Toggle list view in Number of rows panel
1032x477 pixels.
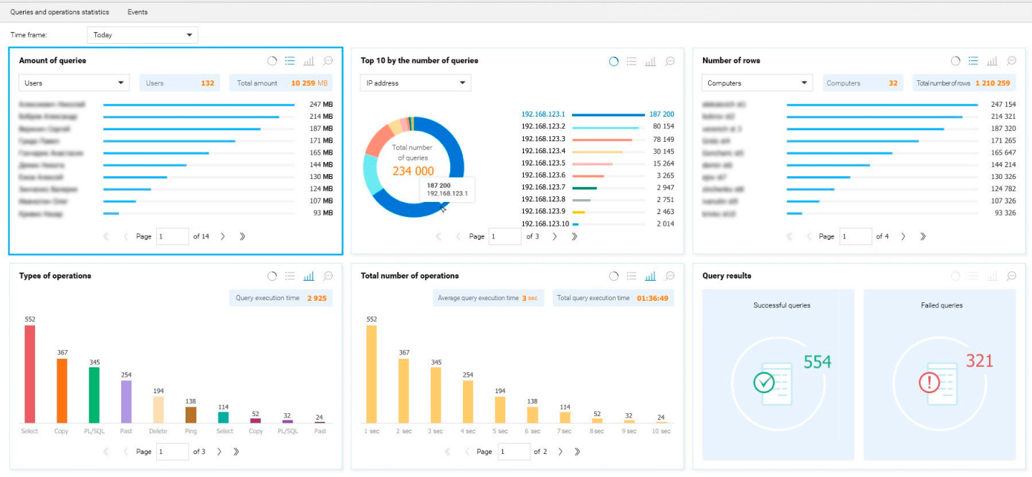[x=973, y=62]
